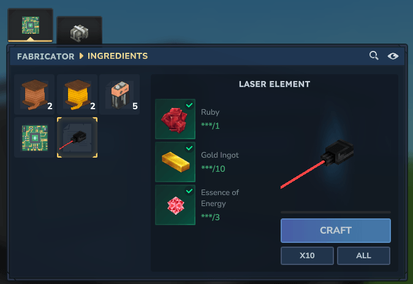Toggle the eye visibility icon
Screen dimensions: 413x284
click(393, 56)
